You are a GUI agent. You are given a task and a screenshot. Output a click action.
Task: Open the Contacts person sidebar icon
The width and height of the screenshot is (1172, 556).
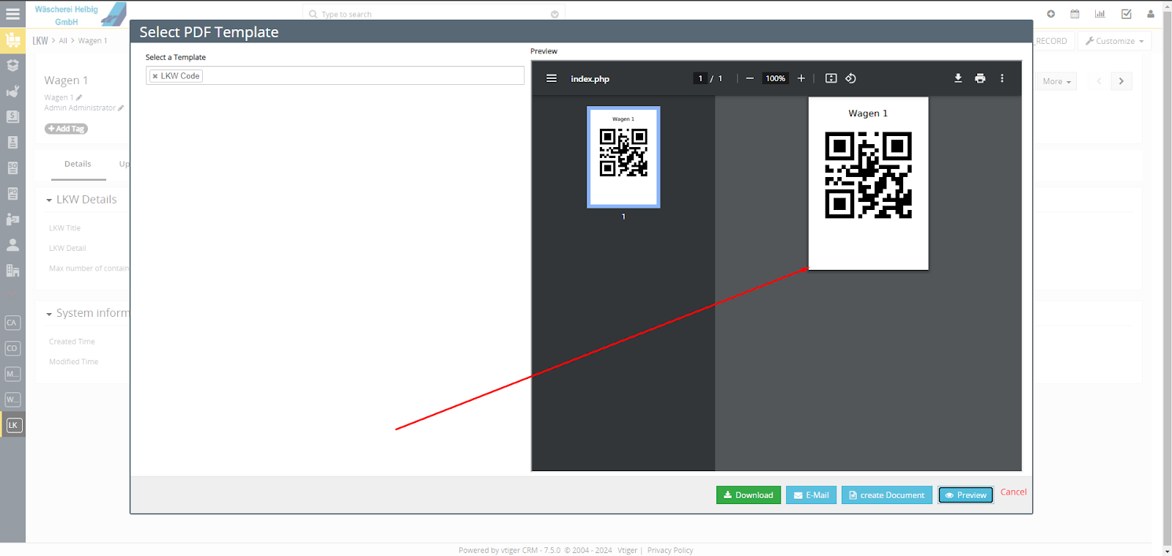point(12,245)
